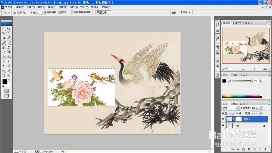Add a layer mask
272x153 pixels.
pos(244,149)
